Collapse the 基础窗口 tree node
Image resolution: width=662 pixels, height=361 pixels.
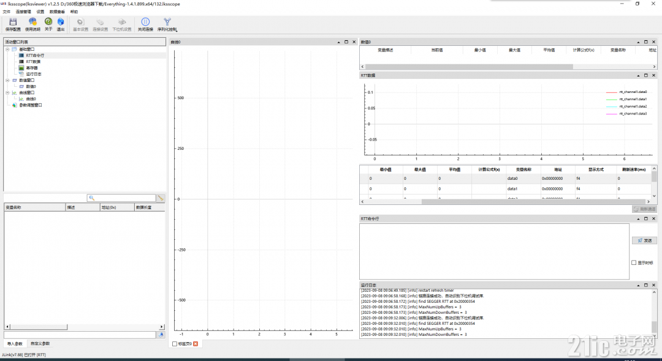(7, 50)
